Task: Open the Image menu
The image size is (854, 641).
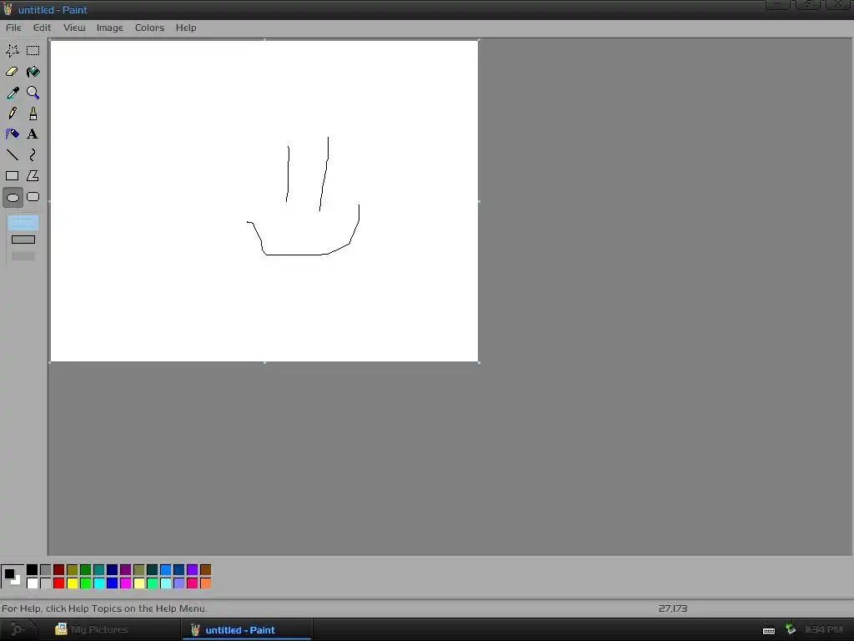Action: pos(109,28)
